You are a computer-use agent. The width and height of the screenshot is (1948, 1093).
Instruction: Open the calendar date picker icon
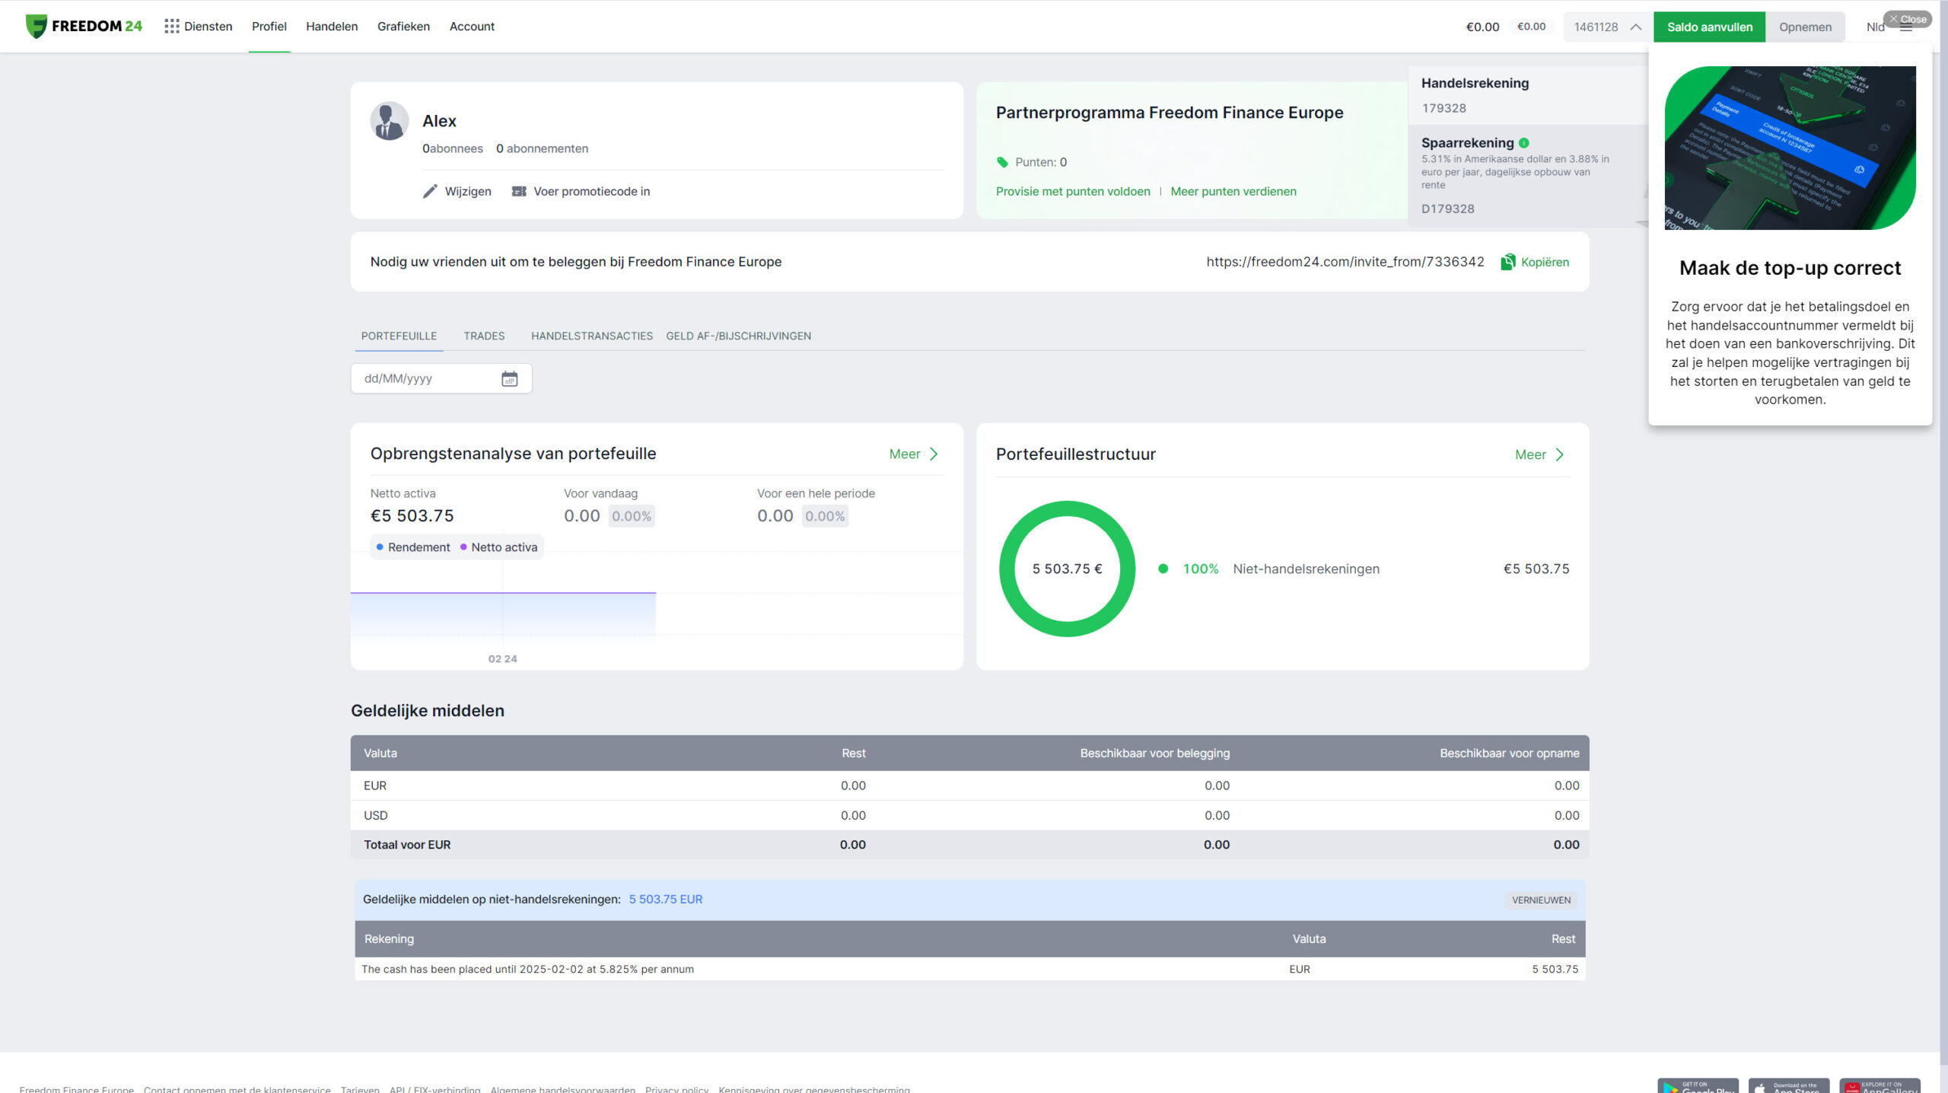coord(509,378)
